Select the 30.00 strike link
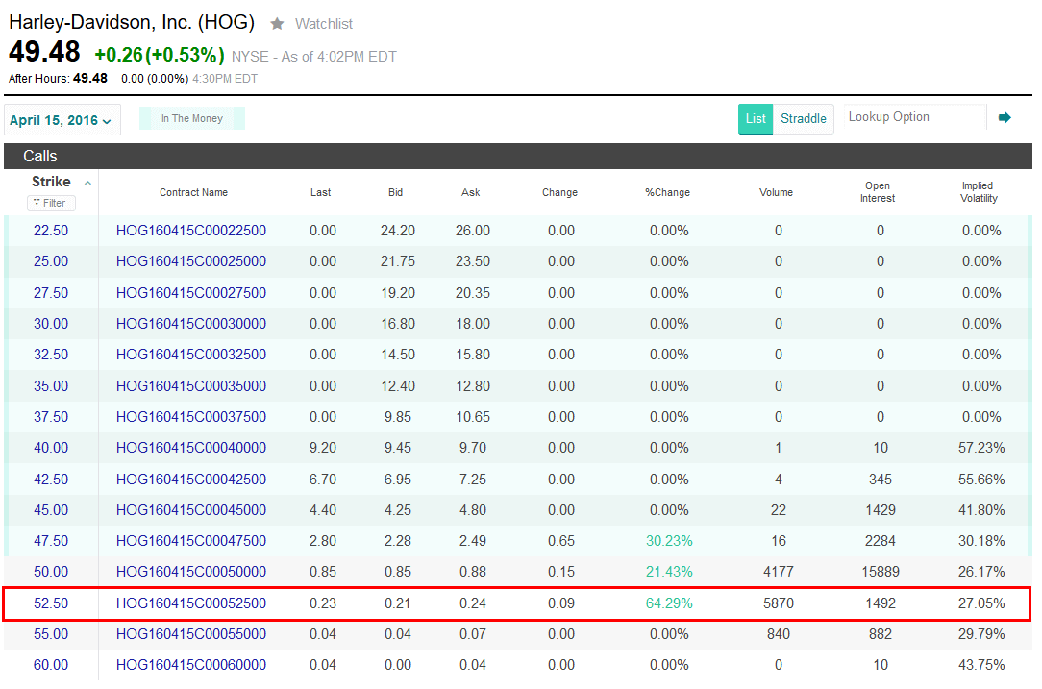Image resolution: width=1042 pixels, height=689 pixels. coord(51,324)
